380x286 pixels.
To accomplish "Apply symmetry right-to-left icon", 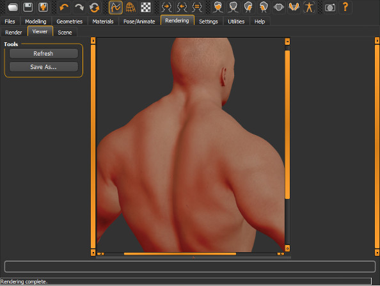I will tap(166, 7).
